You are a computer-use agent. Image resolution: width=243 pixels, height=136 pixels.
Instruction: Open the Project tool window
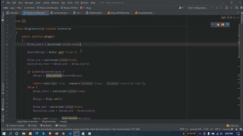point(3,17)
